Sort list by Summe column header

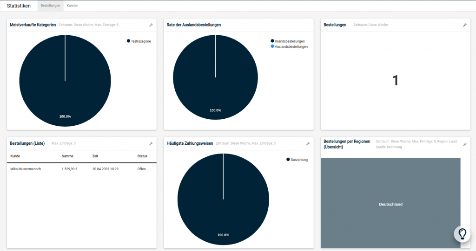pyautogui.click(x=67, y=156)
